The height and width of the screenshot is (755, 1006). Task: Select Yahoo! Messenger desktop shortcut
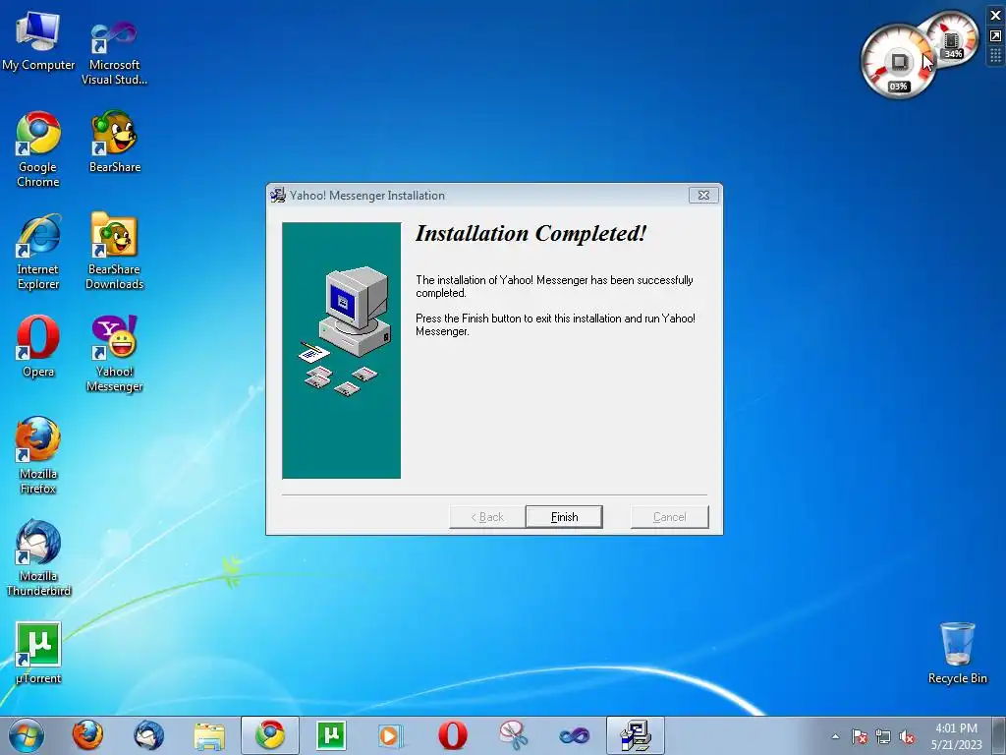[114, 353]
